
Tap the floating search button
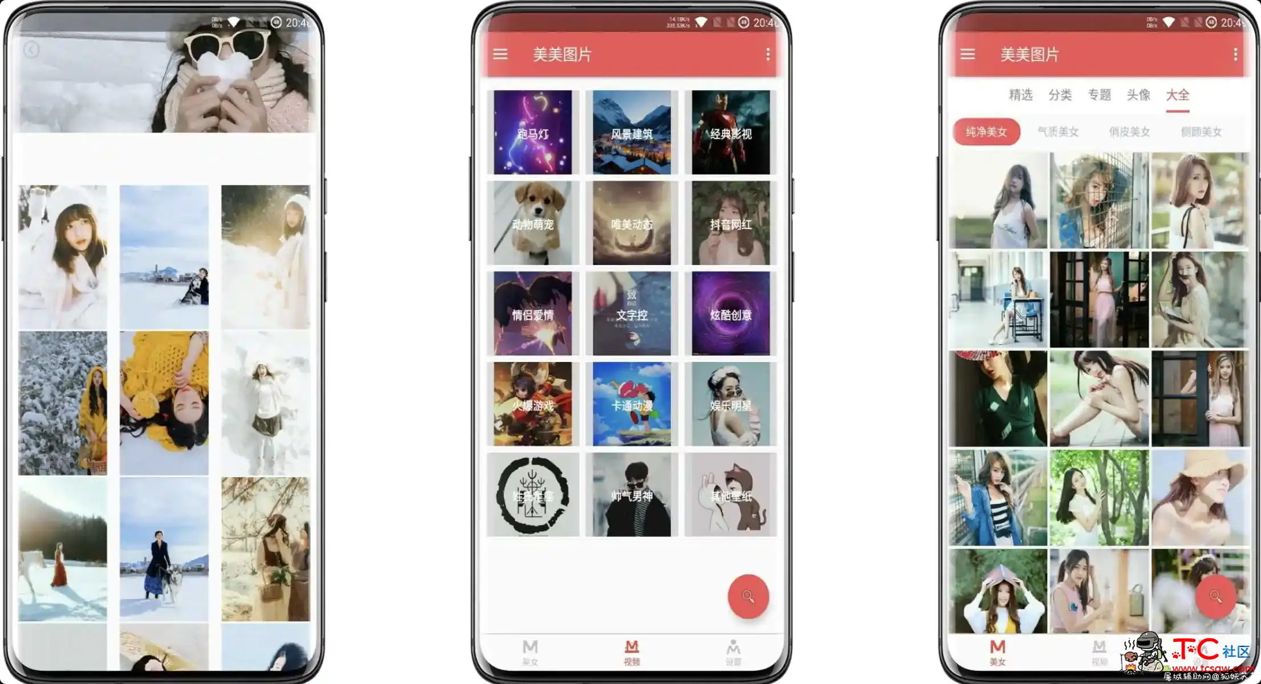tap(746, 597)
